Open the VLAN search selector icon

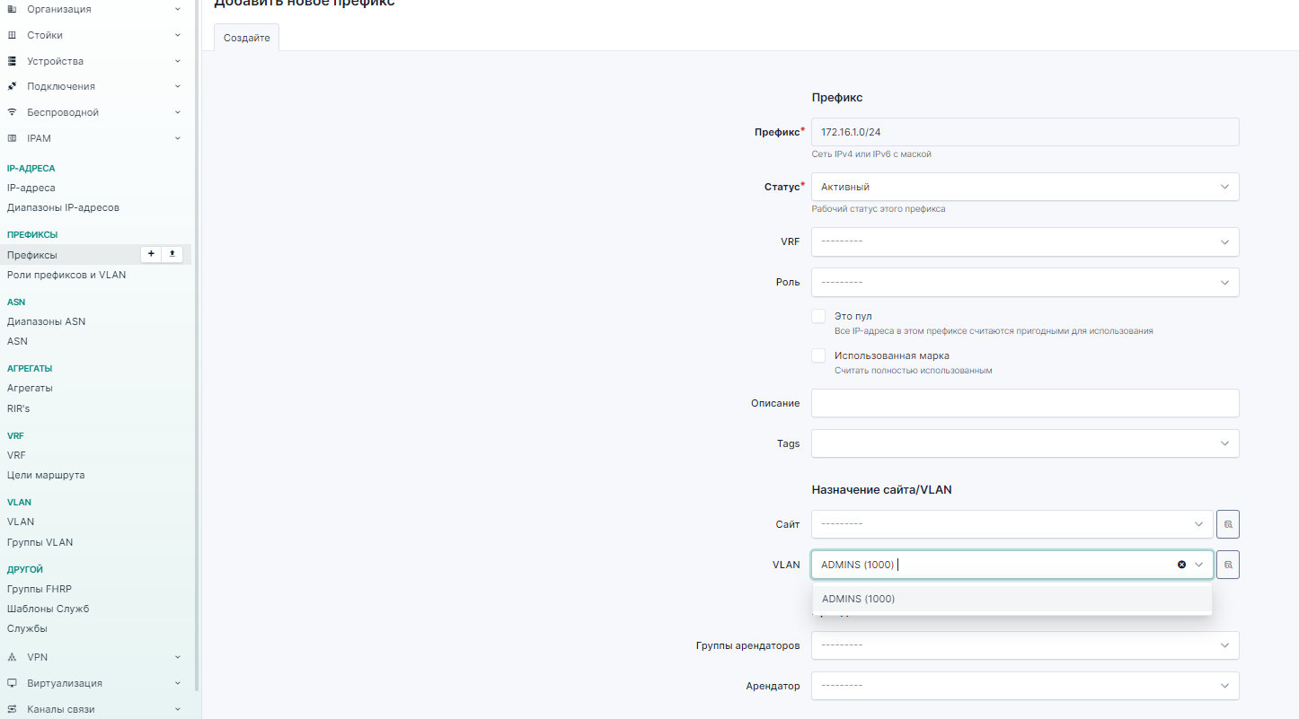click(1228, 565)
